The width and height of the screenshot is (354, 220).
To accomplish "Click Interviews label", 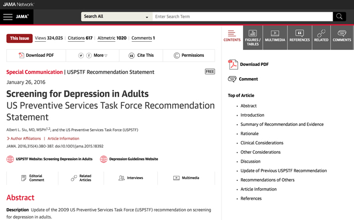I will click(135, 178).
